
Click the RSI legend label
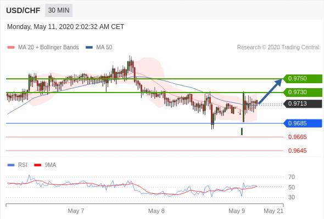pyautogui.click(x=23, y=165)
